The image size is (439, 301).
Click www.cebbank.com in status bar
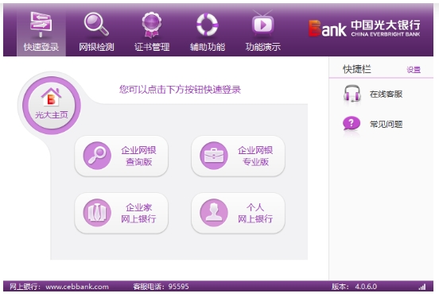point(77,287)
